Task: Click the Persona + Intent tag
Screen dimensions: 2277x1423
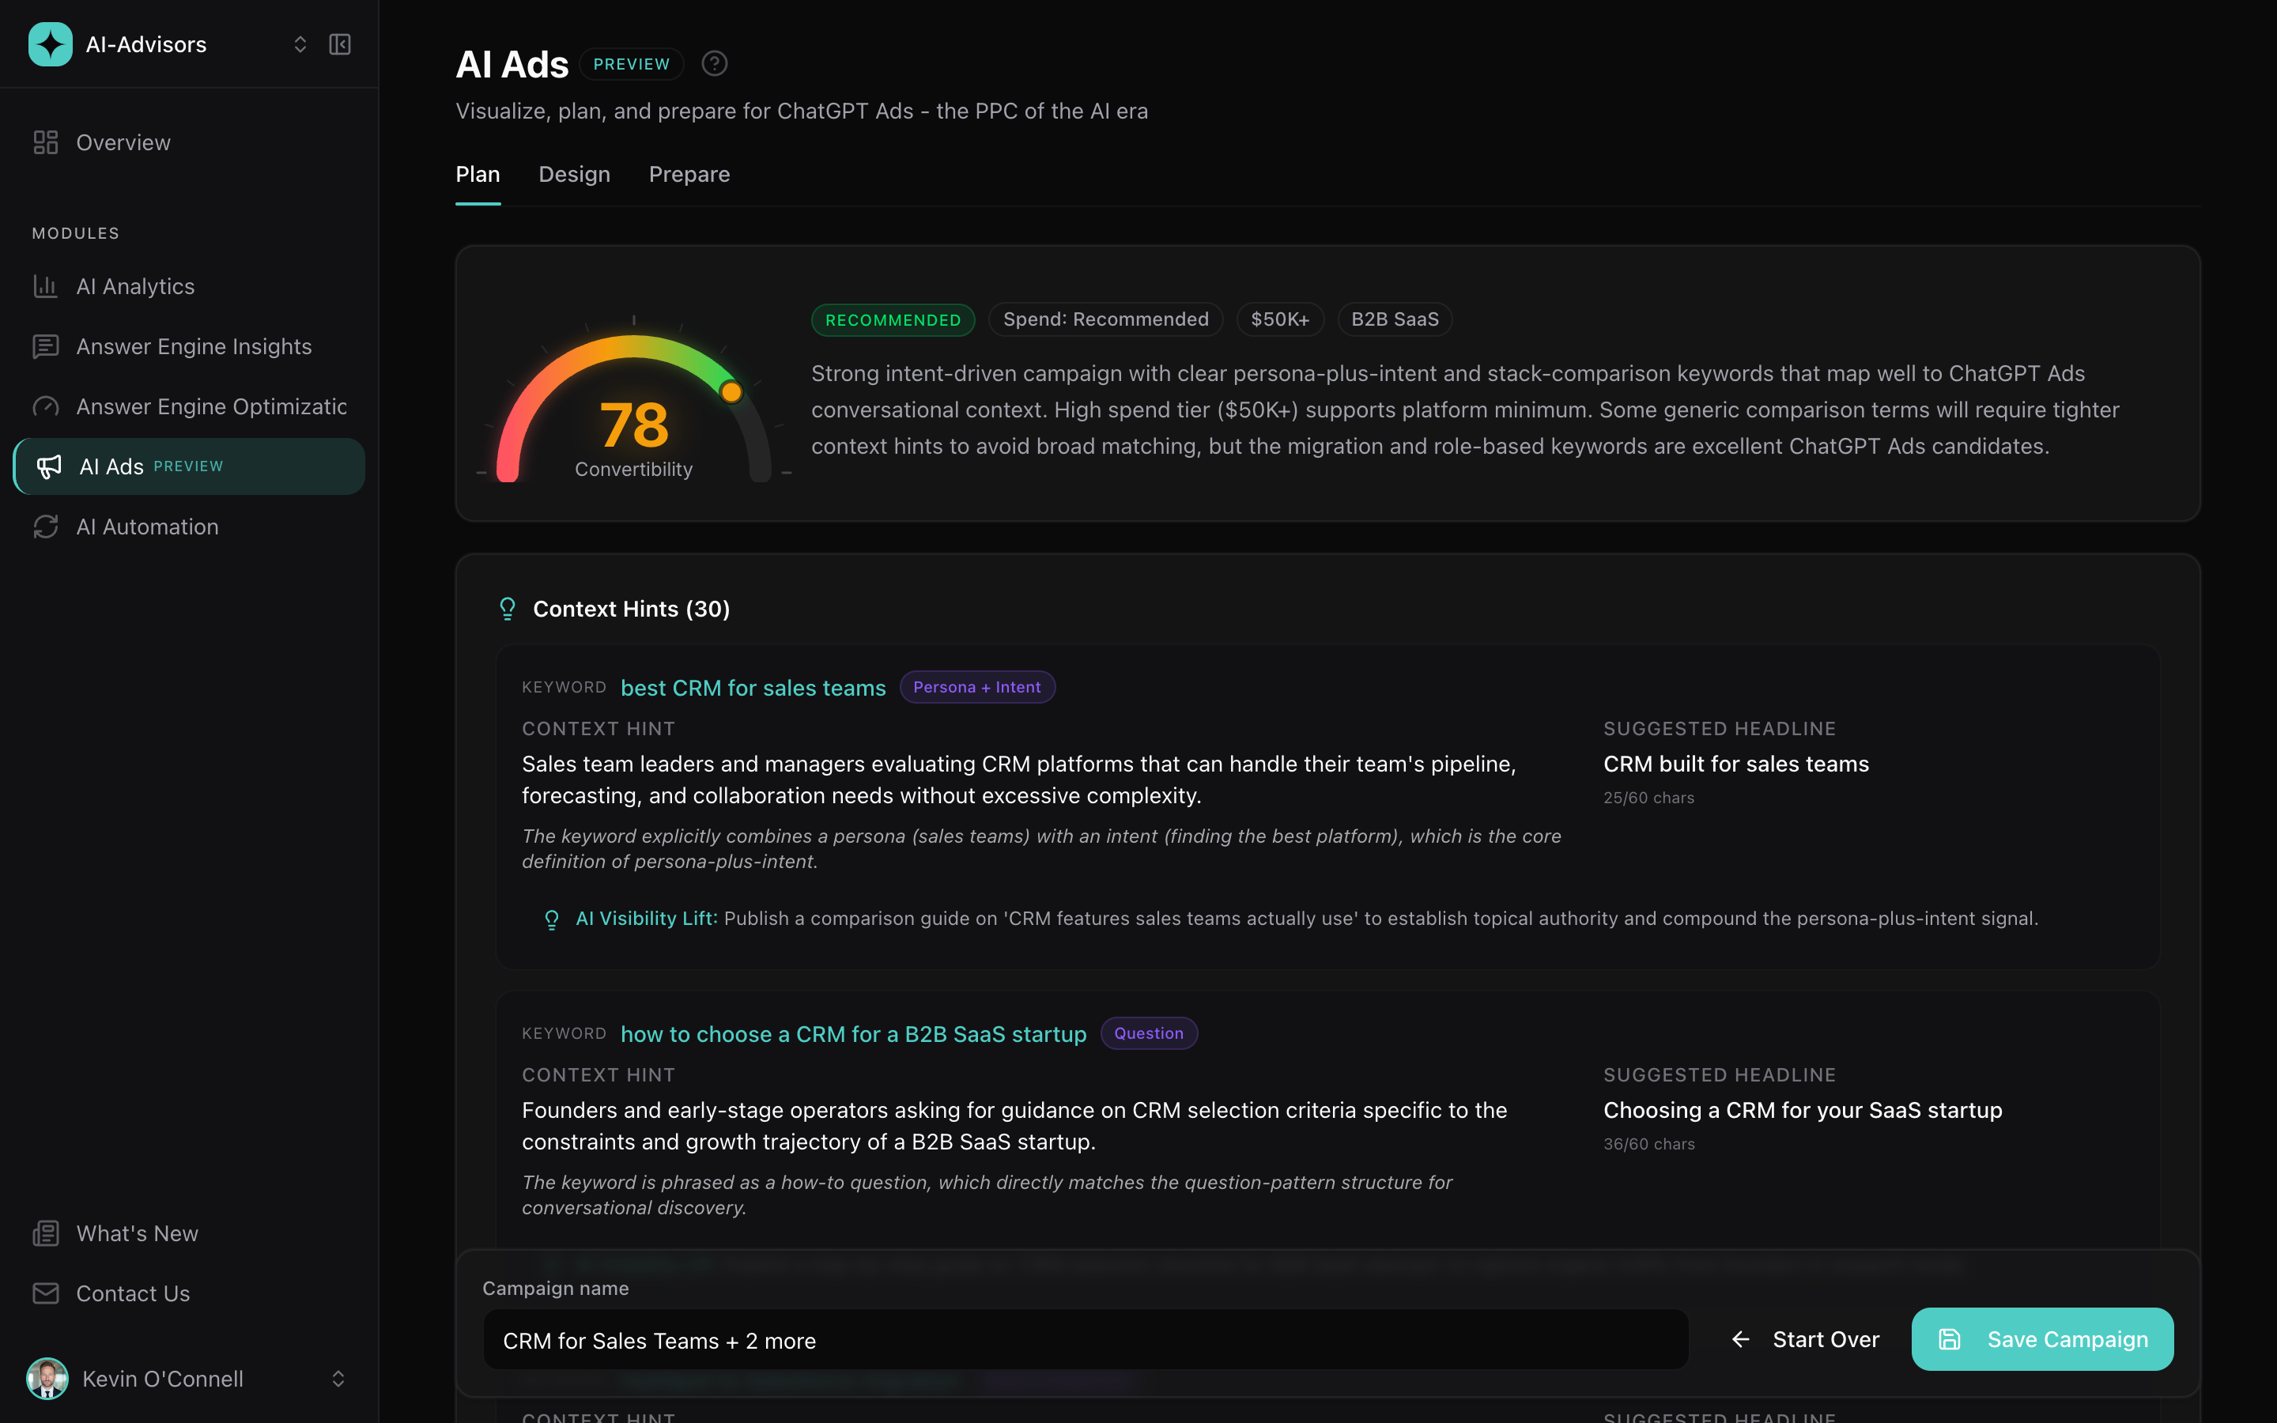Action: point(976,687)
